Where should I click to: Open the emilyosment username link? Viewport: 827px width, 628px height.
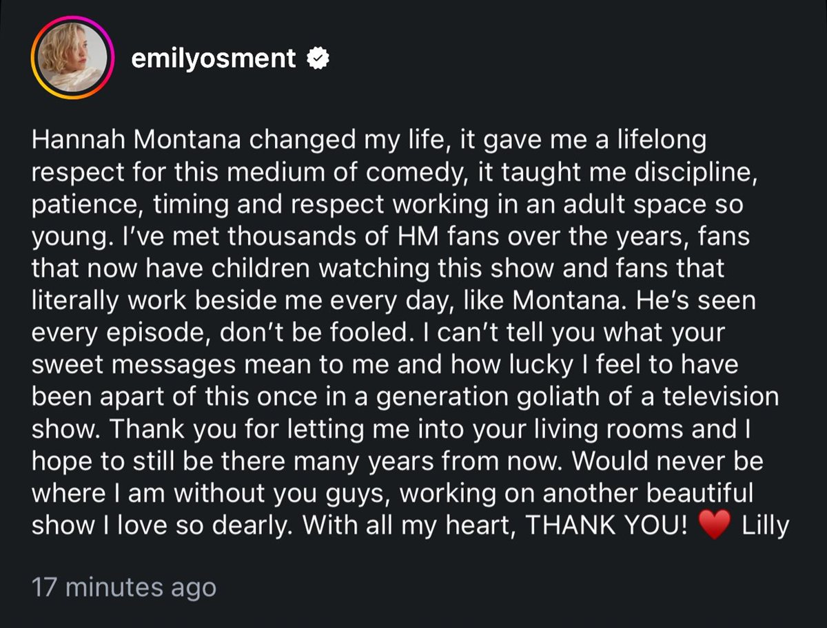coord(214,59)
